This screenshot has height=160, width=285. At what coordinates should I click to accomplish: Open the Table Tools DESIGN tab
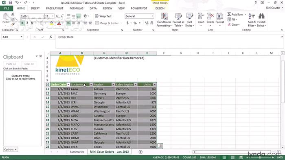point(160,9)
